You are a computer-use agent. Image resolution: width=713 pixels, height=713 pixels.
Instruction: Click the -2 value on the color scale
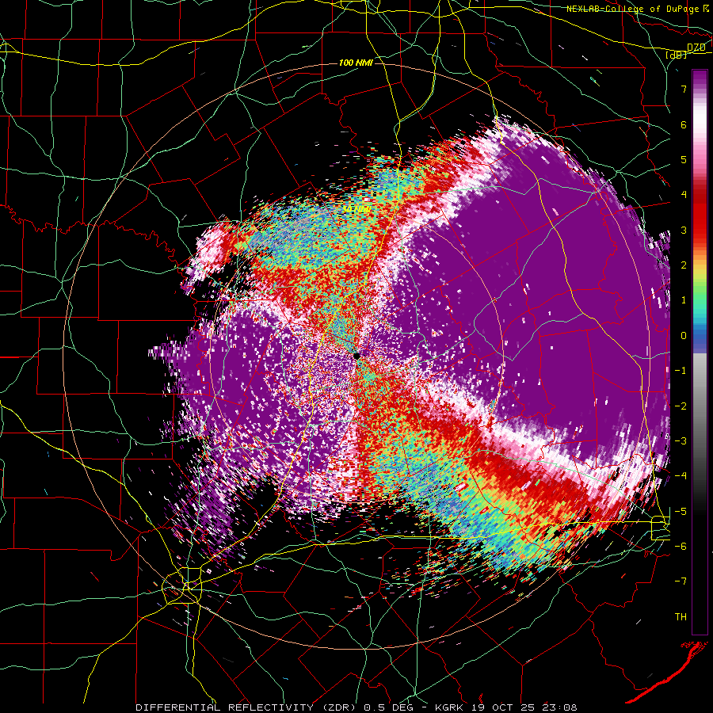(681, 406)
